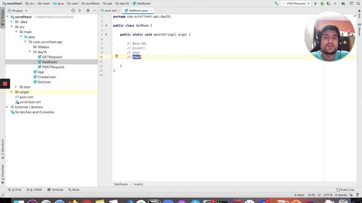Open the Project side tool tab
The height and width of the screenshot is (203, 362).
2,17
